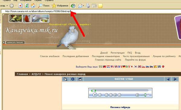This screenshot has height=110, width=181.
Task: Click Пение канареек разных пород breadcrumb
Action: tap(65, 74)
